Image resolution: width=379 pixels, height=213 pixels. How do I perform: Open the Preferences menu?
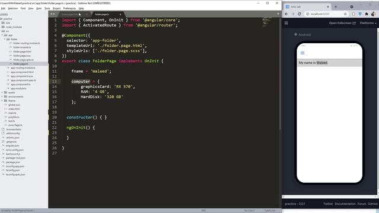tap(70, 8)
